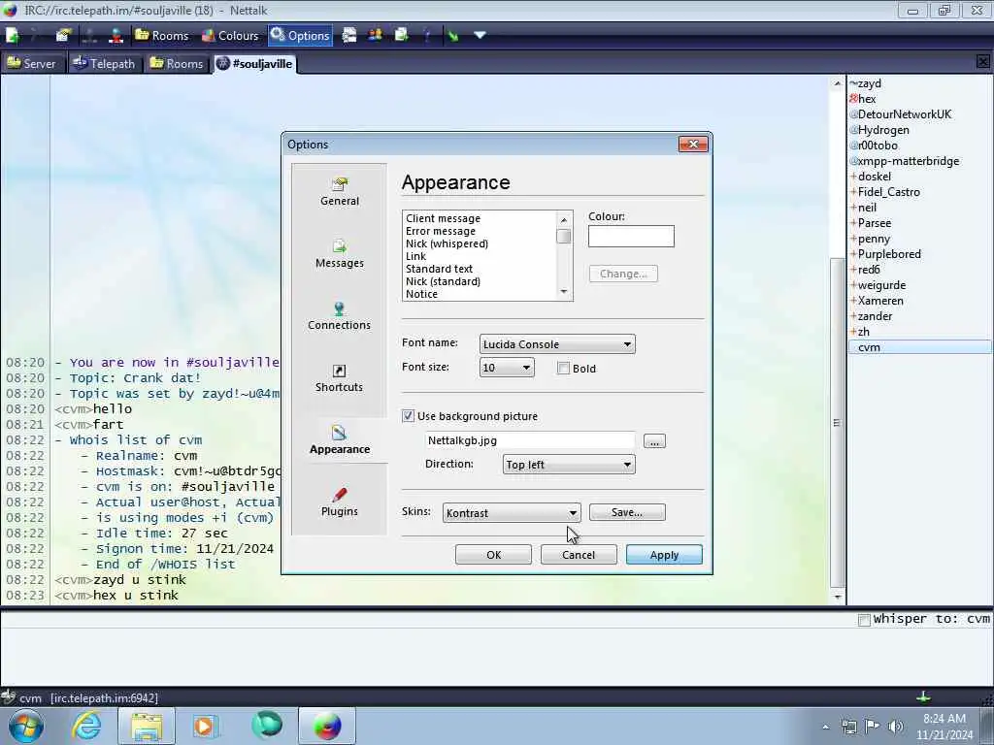Close the Options dialog with red X

click(693, 144)
